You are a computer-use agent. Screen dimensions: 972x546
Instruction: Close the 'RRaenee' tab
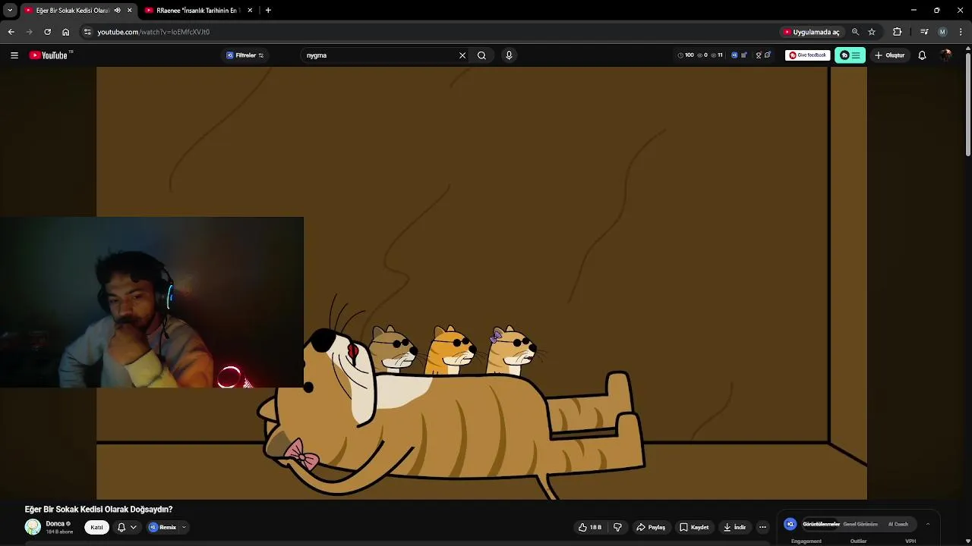250,11
